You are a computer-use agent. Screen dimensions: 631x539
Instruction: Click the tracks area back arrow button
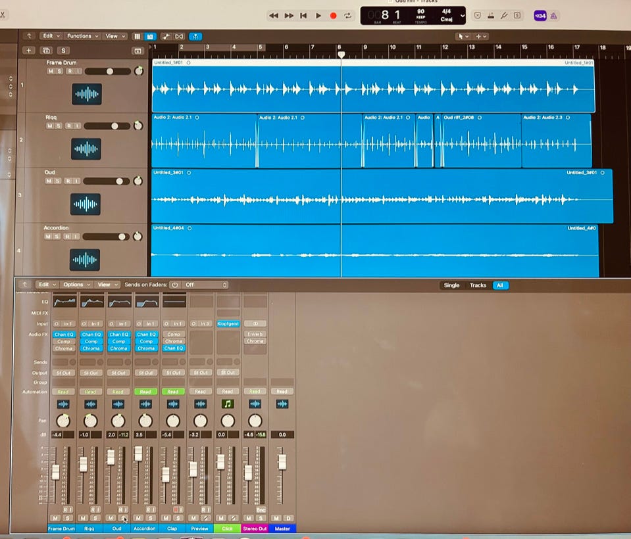(x=29, y=36)
